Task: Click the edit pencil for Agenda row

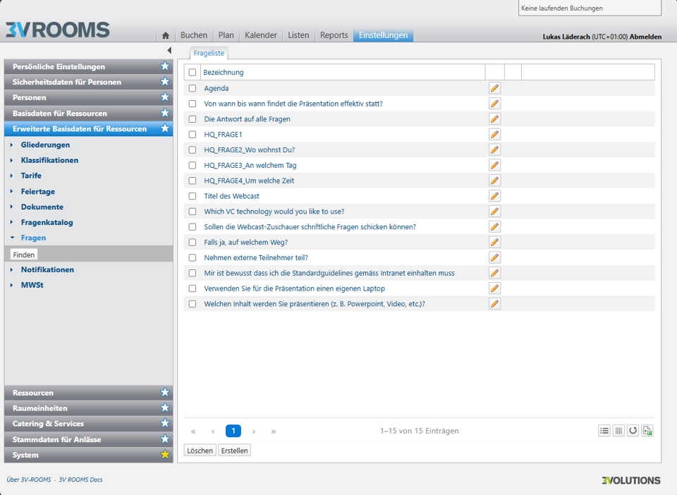Action: (x=494, y=88)
